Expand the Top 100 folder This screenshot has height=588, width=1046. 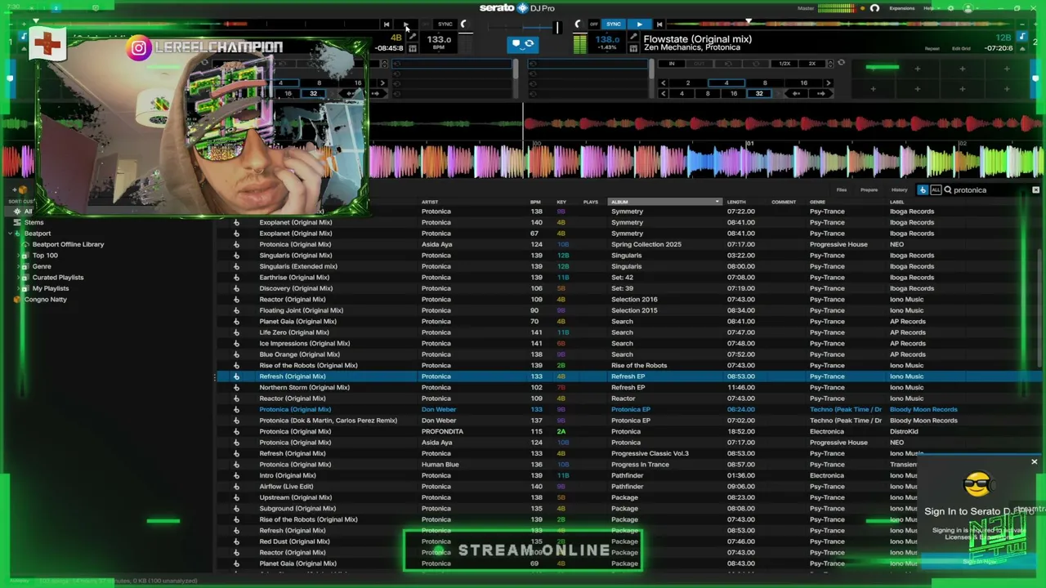tap(20, 256)
